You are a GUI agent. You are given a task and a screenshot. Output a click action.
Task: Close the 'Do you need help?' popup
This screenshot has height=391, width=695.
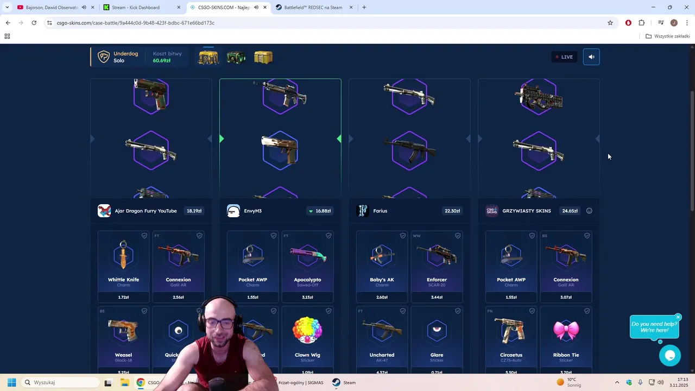point(678,317)
